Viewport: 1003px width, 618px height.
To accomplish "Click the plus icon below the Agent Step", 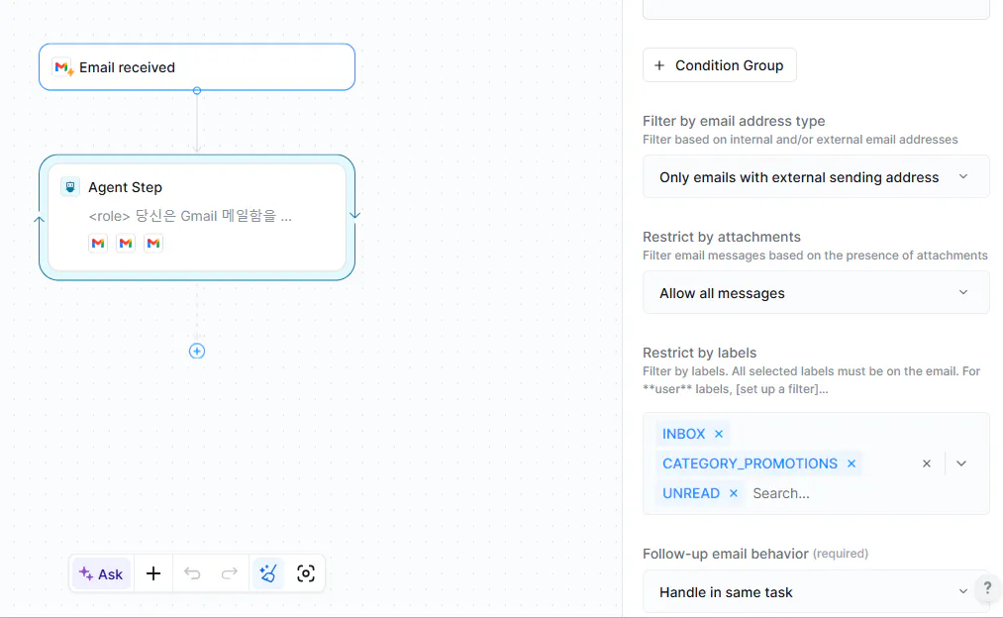I will pyautogui.click(x=197, y=351).
